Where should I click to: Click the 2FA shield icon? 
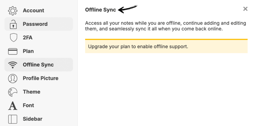13,38
